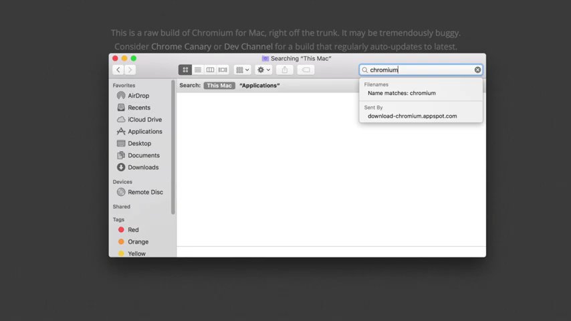Close the Finder window with red button

coord(115,58)
